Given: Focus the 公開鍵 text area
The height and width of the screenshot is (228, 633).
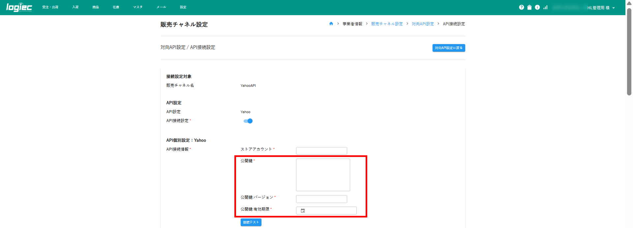Looking at the screenshot, I should (323, 175).
